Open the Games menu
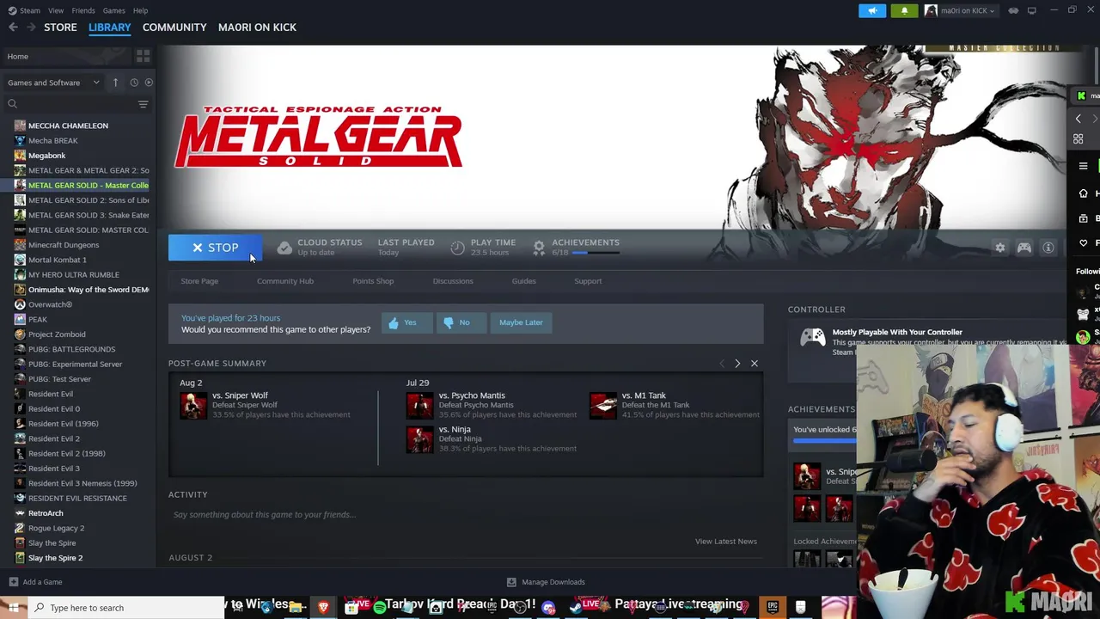 pos(113,10)
